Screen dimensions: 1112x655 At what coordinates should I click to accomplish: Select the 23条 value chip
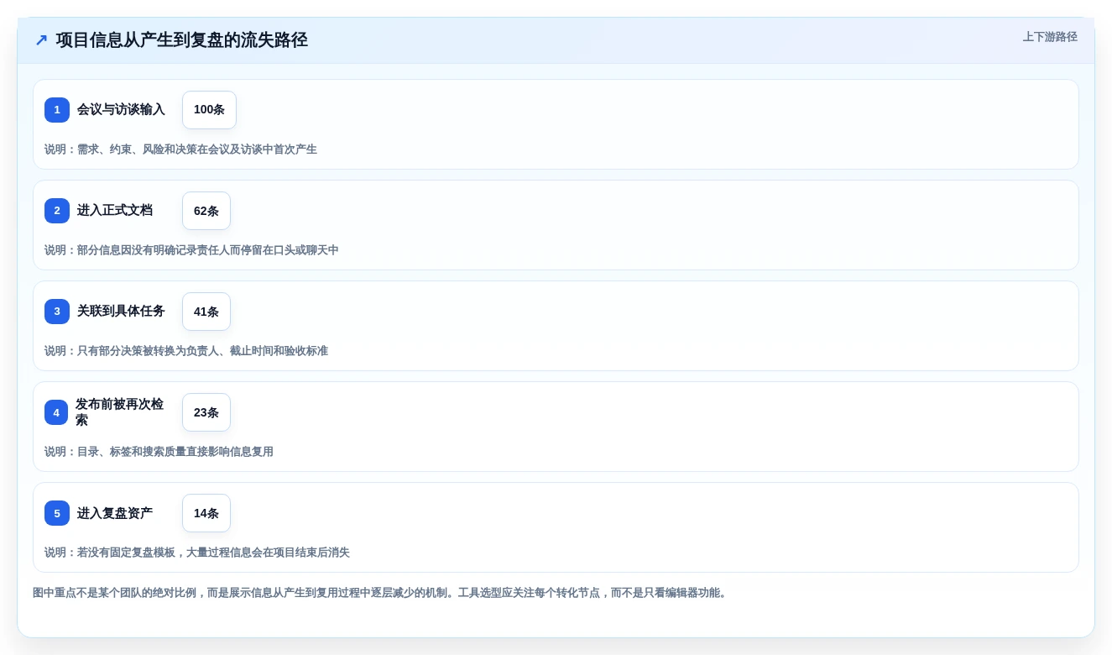tap(206, 412)
